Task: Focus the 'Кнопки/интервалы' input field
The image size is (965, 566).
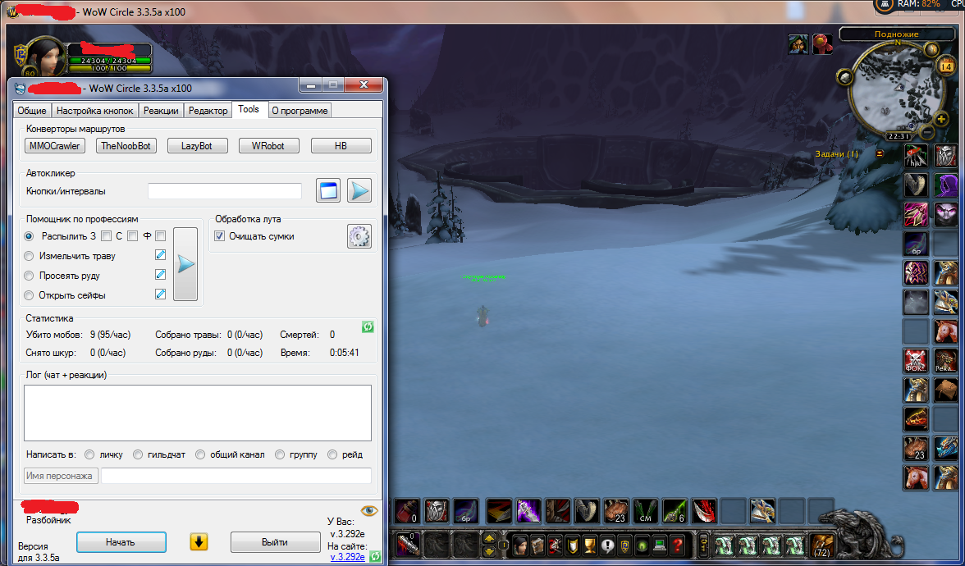Action: 225,191
